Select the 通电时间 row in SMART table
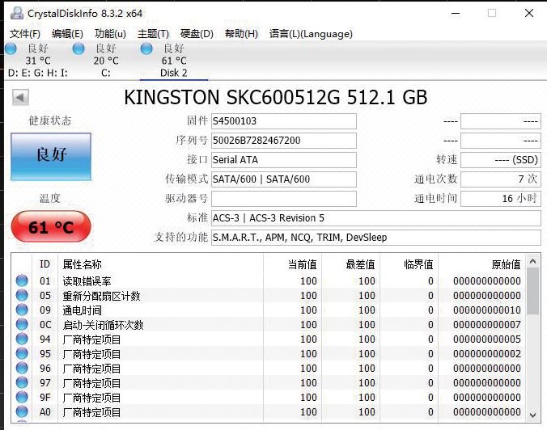This screenshot has width=547, height=430. 269,310
